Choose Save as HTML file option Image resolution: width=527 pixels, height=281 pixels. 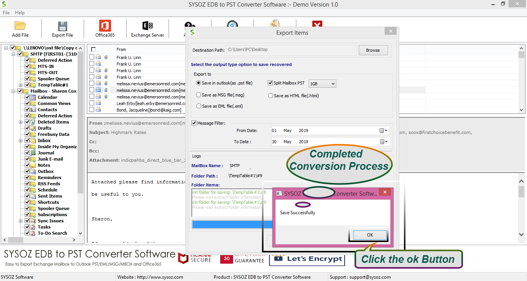(271, 96)
